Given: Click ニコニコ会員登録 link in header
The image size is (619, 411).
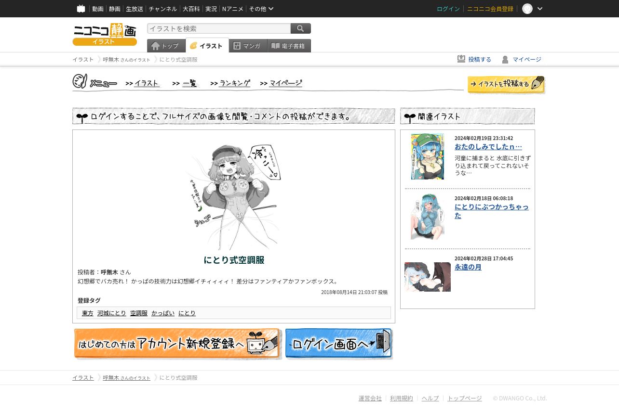Looking at the screenshot, I should pyautogui.click(x=490, y=9).
